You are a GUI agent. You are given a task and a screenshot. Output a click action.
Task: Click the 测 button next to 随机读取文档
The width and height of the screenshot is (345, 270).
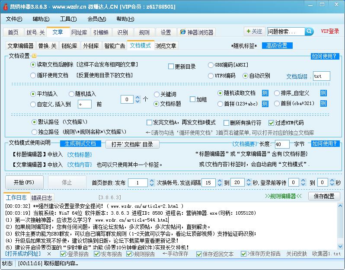265,93
